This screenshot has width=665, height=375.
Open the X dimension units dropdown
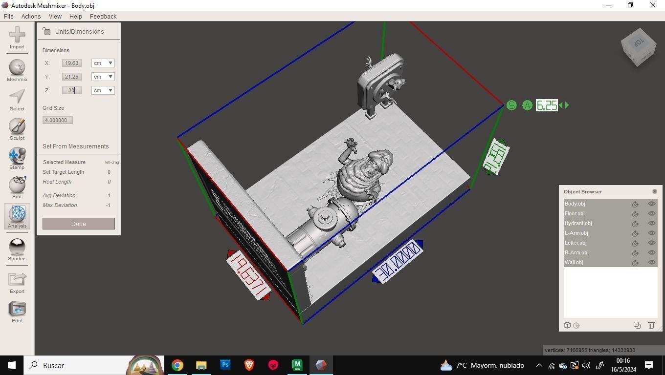[x=103, y=63]
